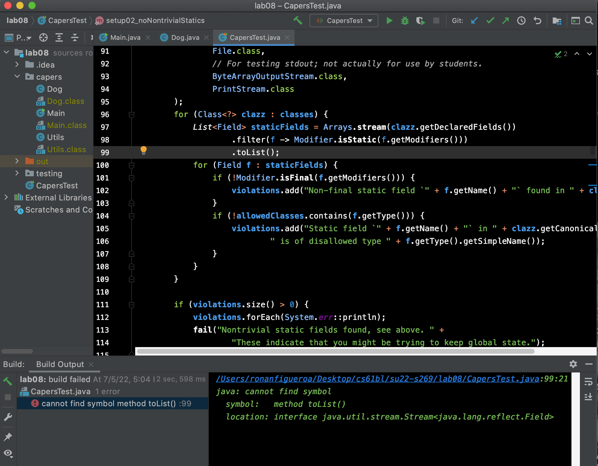Click the Search Everywhere magnifier icon
Image resolution: width=598 pixels, height=466 pixels.
pos(589,21)
